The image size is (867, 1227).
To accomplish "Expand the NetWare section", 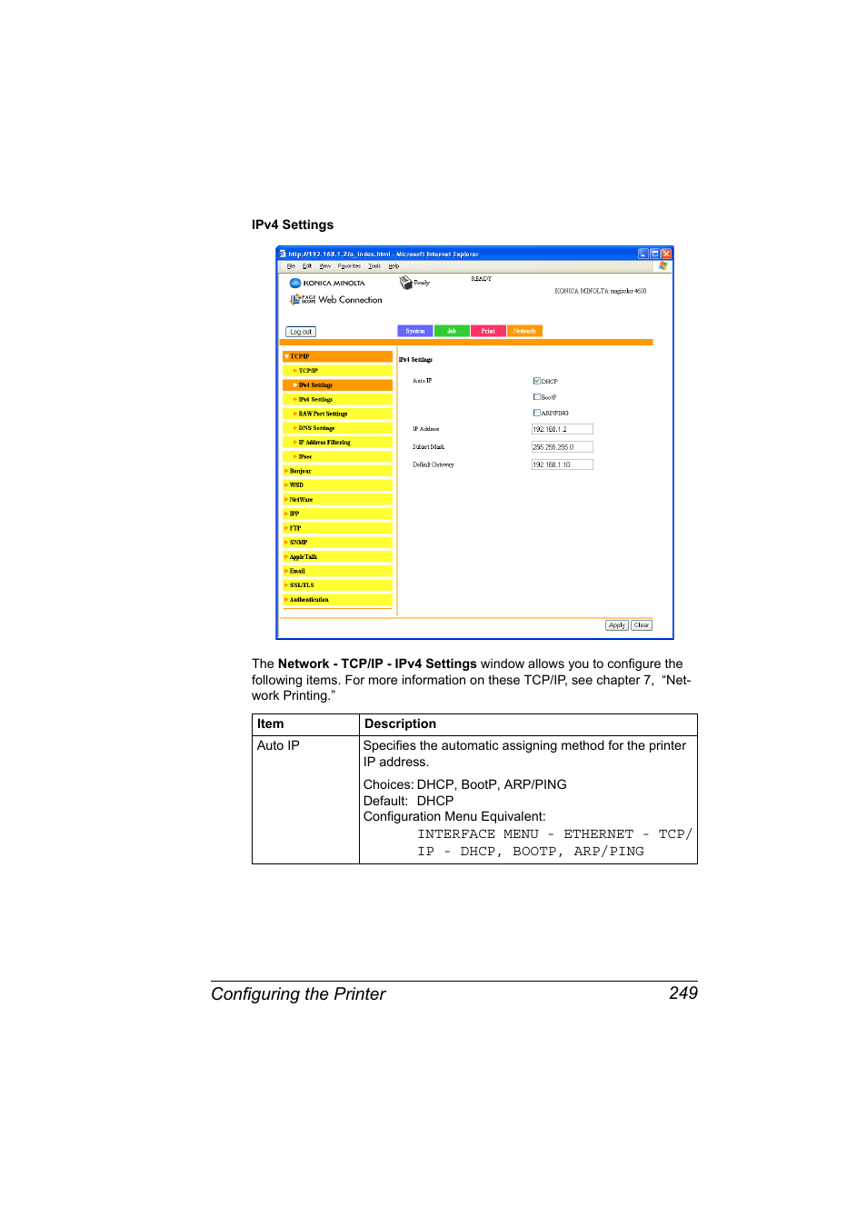I will pyautogui.click(x=337, y=499).
